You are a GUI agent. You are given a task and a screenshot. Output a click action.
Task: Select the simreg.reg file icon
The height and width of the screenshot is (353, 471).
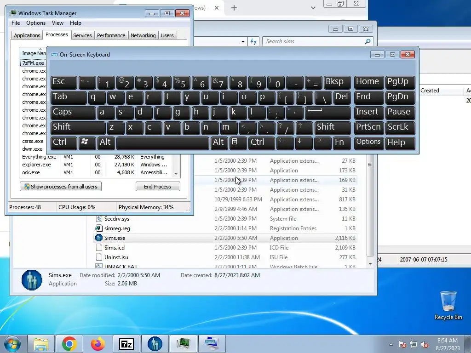(x=98, y=228)
